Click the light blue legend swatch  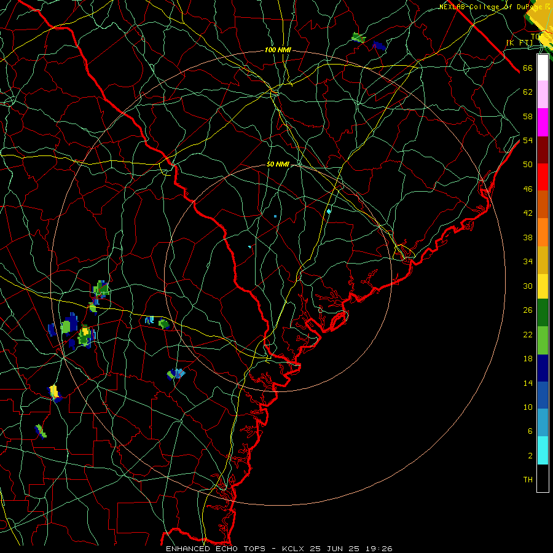[x=543, y=422]
